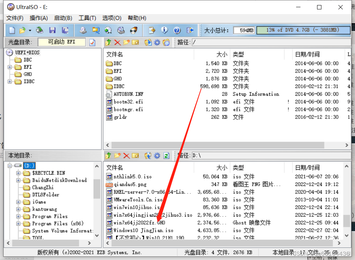Expand the kantuwang folder node

point(18,209)
